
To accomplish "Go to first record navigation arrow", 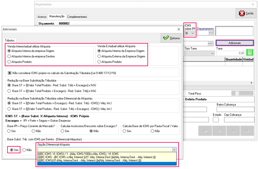I will click(x=205, y=131).
